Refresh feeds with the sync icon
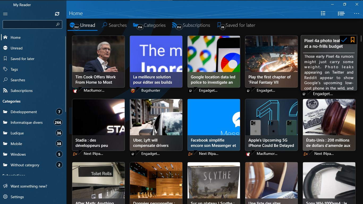 (57, 14)
